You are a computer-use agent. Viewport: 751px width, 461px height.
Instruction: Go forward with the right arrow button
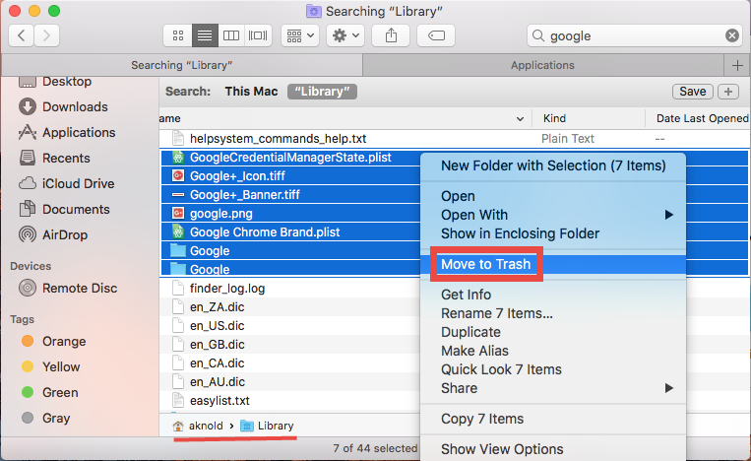pos(46,35)
